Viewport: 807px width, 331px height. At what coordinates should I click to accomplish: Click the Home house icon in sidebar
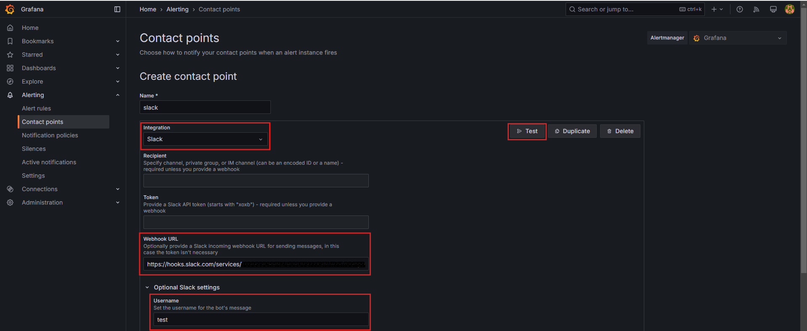click(10, 28)
